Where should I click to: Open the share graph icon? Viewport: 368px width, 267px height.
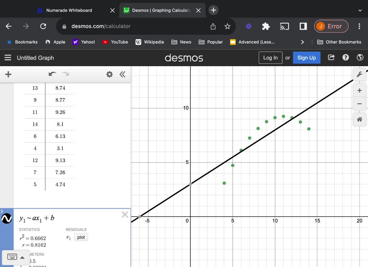pyautogui.click(x=331, y=58)
